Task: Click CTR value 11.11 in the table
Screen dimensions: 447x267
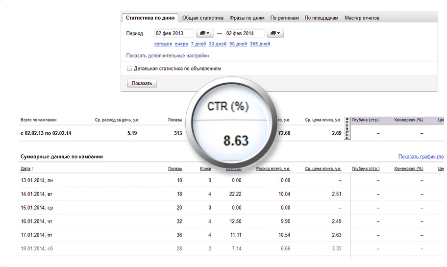Action: click(x=235, y=235)
